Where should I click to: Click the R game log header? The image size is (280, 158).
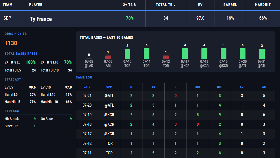175,87
